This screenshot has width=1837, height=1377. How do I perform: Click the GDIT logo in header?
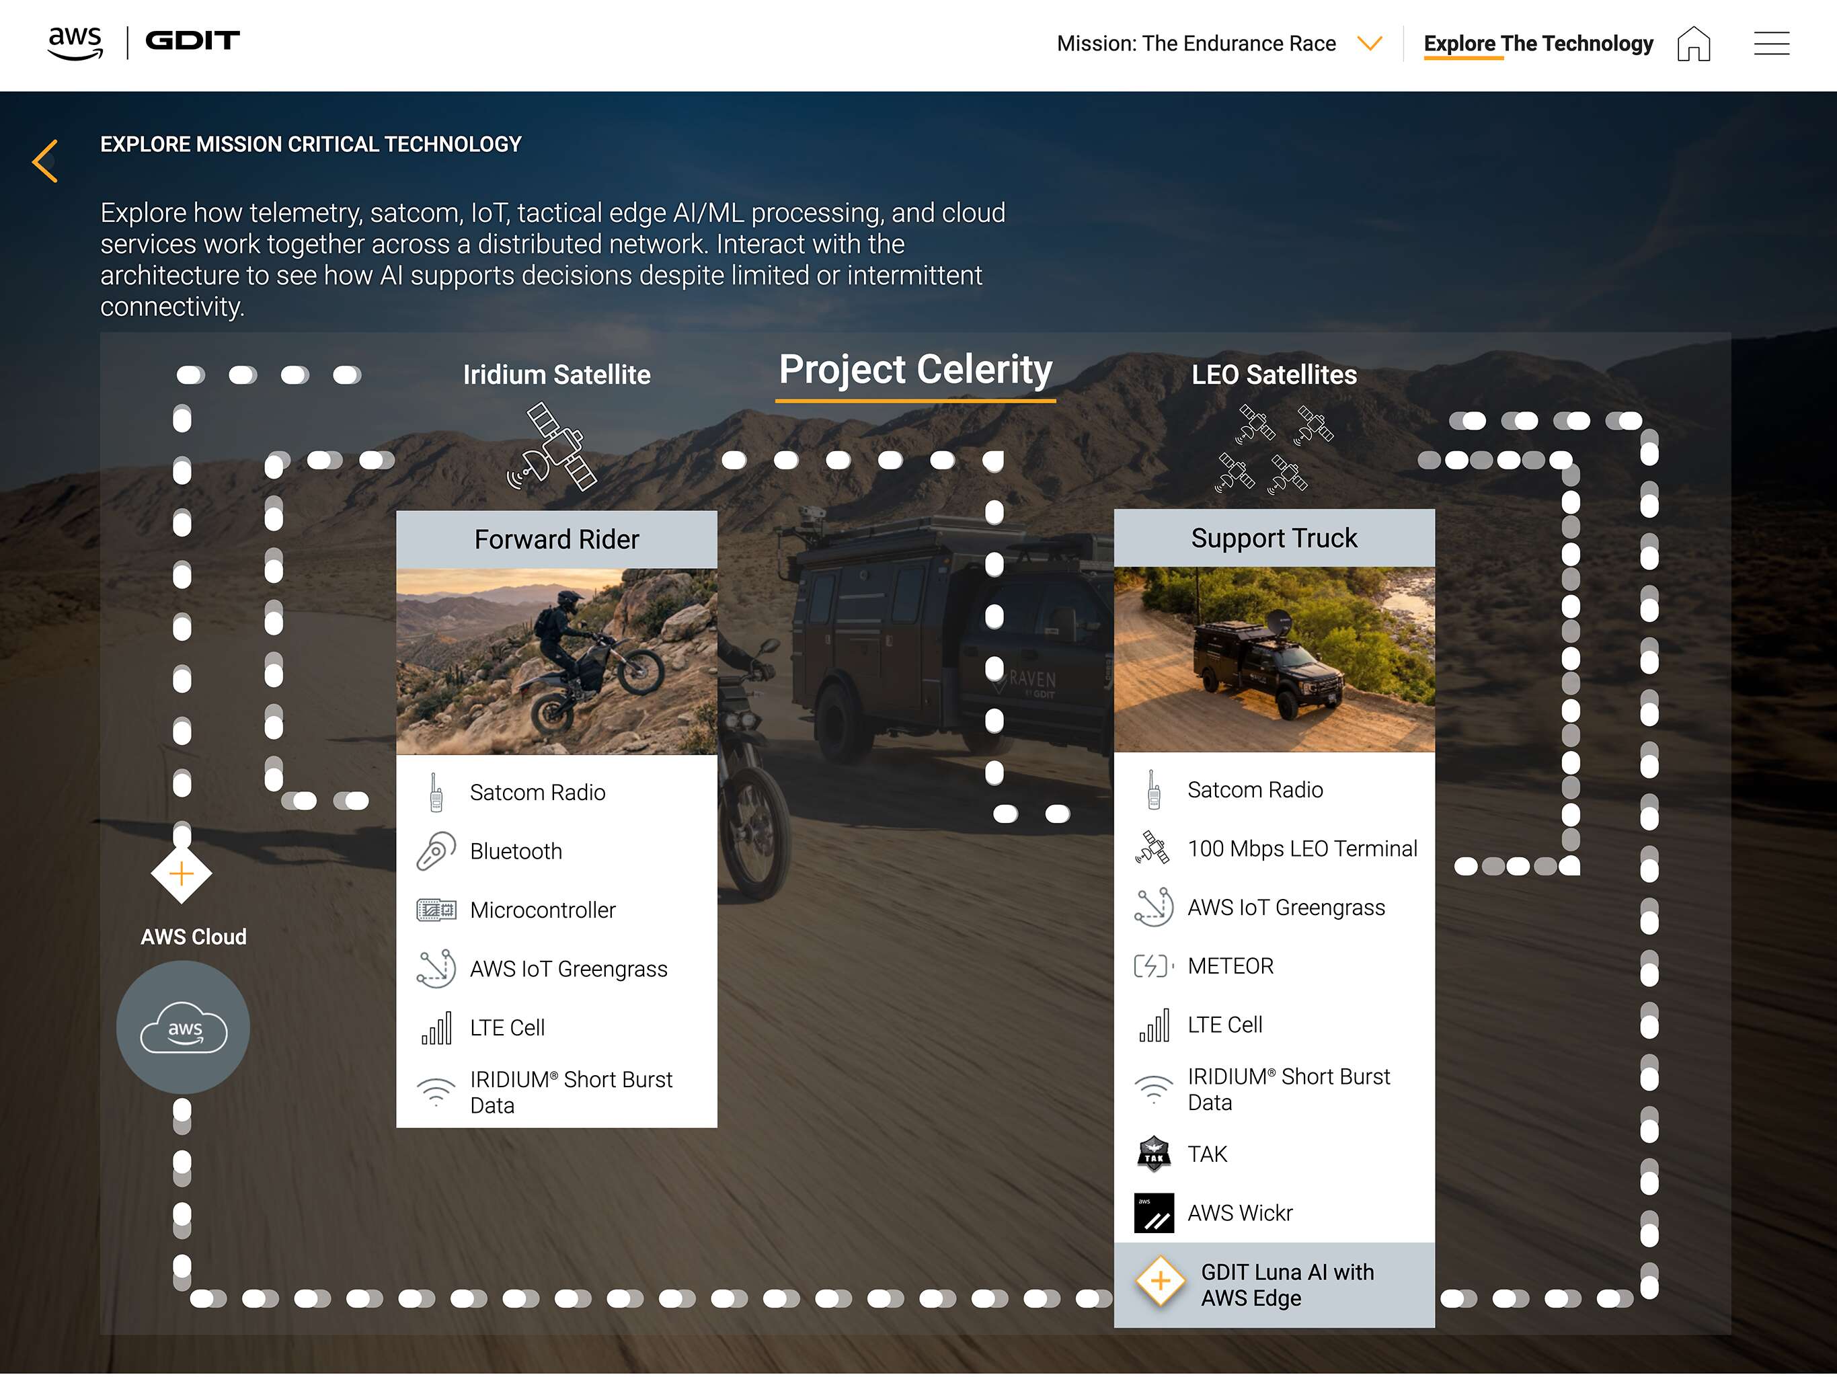(193, 41)
